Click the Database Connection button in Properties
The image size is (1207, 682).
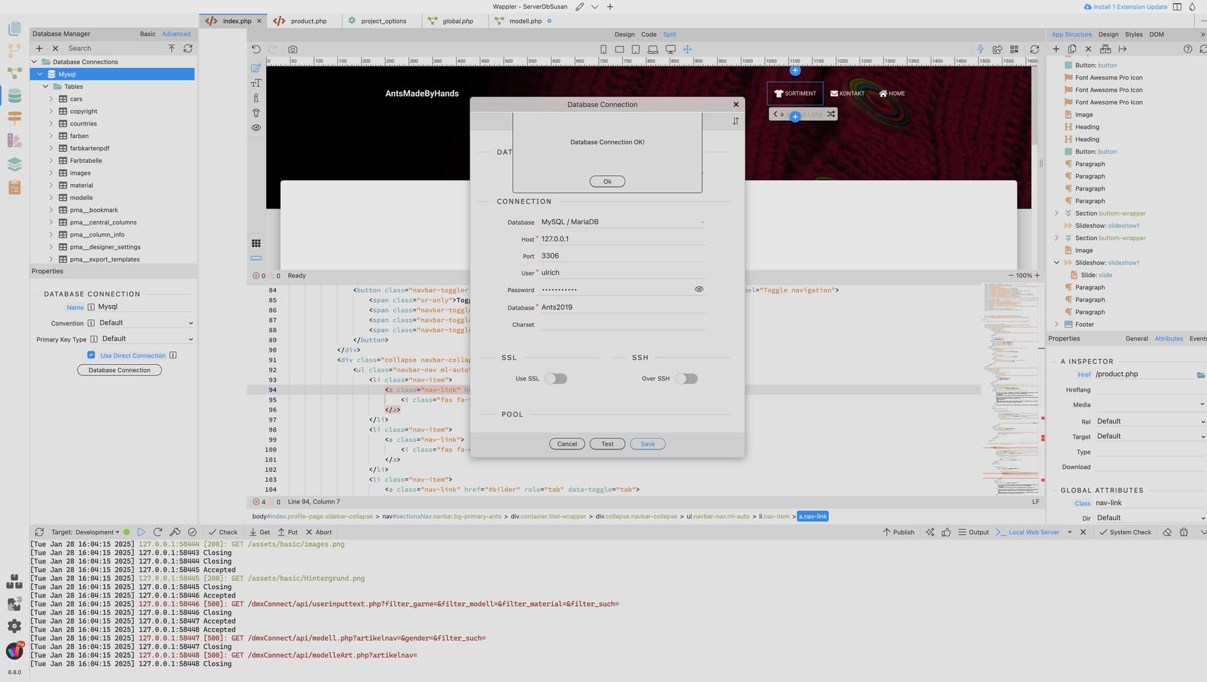coord(119,370)
